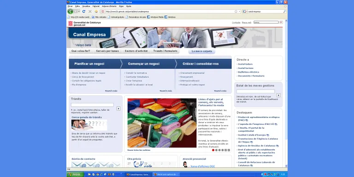Select the Serveis per temes tab
The height and width of the screenshot is (177, 354).
pyautogui.click(x=107, y=51)
